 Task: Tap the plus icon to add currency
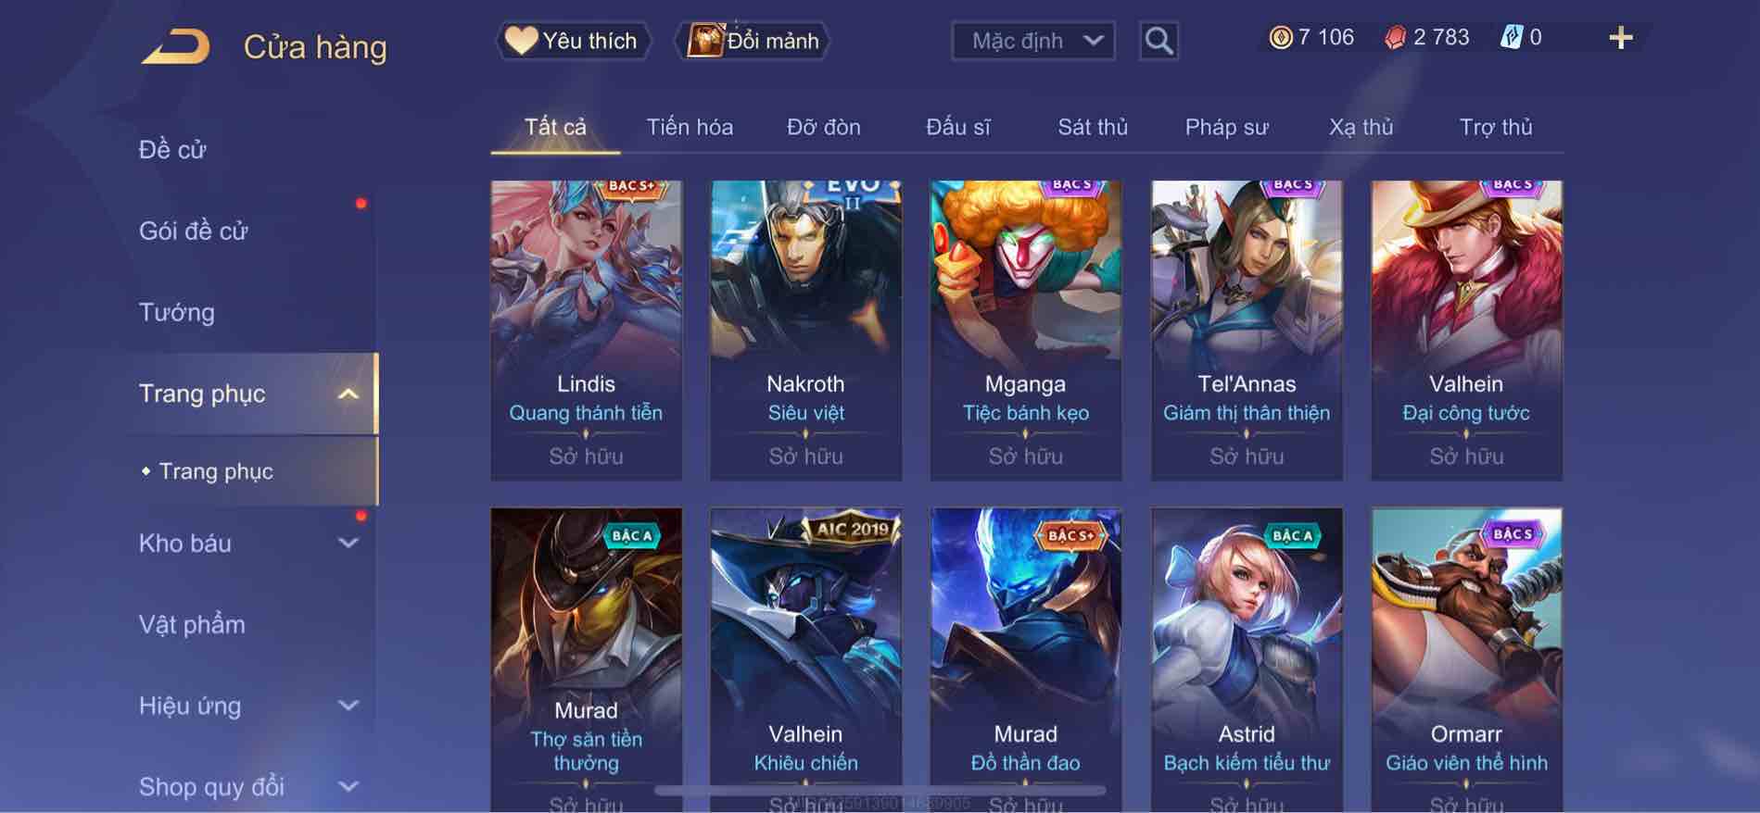click(1620, 38)
